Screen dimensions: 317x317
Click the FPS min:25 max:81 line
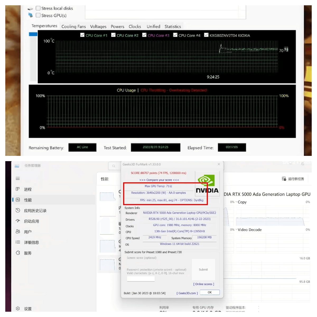tap(172, 200)
